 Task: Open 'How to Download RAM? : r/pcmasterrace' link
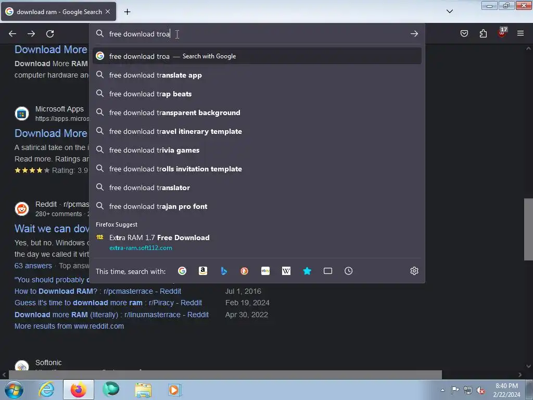[97, 291]
